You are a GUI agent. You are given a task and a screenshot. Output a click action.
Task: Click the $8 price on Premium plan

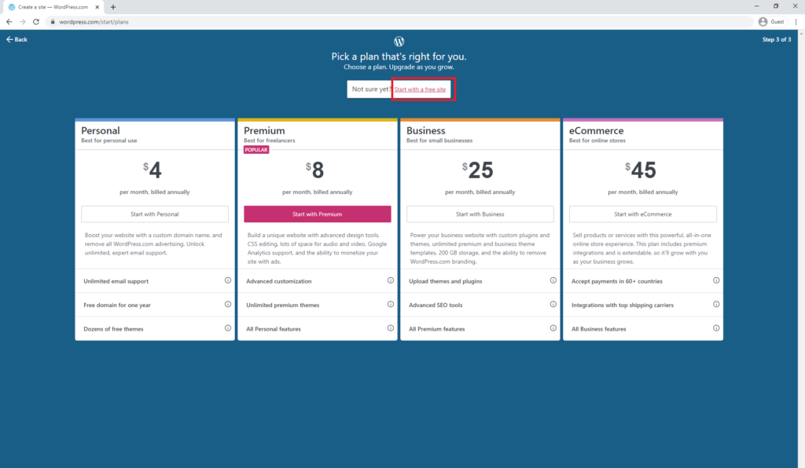pyautogui.click(x=314, y=170)
